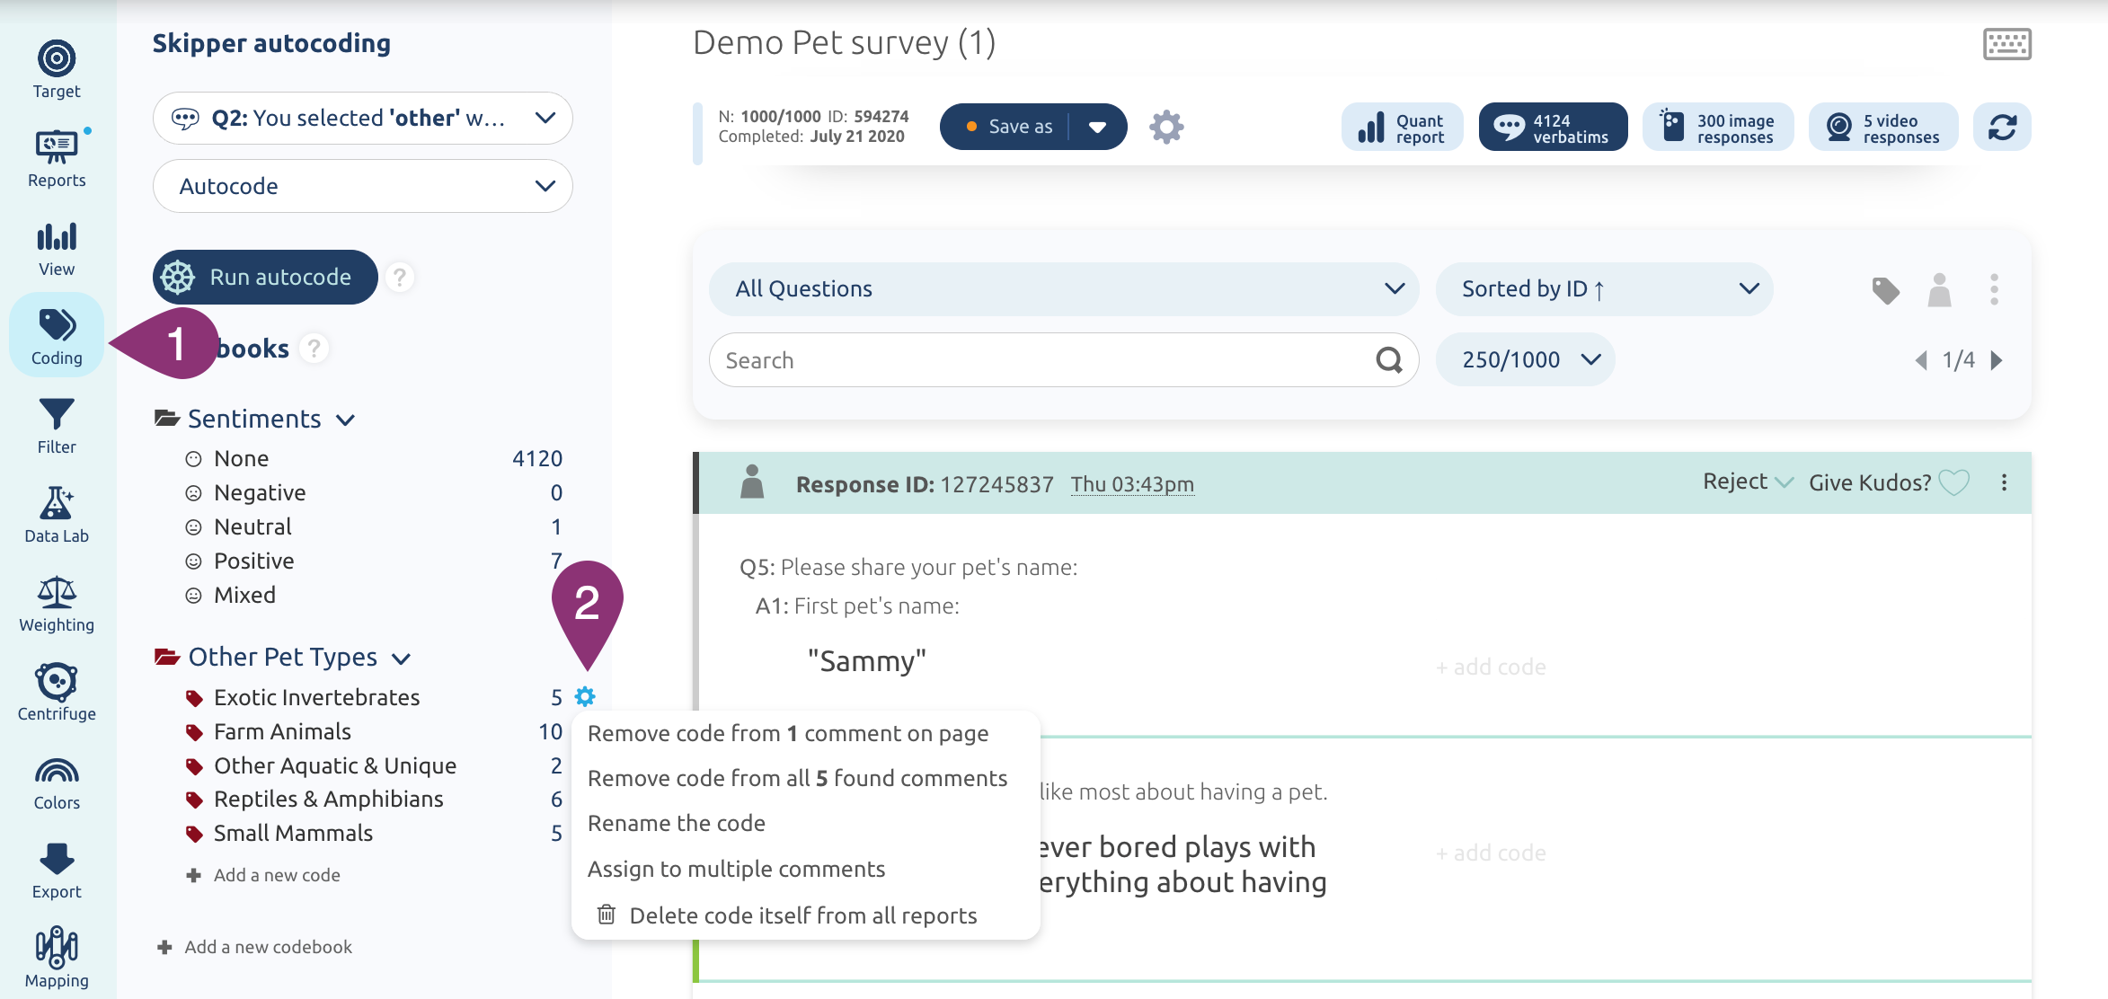Click in the Search input field

[x=1064, y=359]
